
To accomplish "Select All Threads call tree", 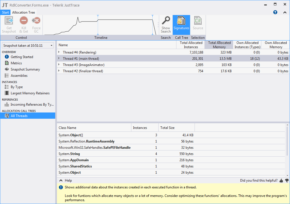I will pos(28,116).
